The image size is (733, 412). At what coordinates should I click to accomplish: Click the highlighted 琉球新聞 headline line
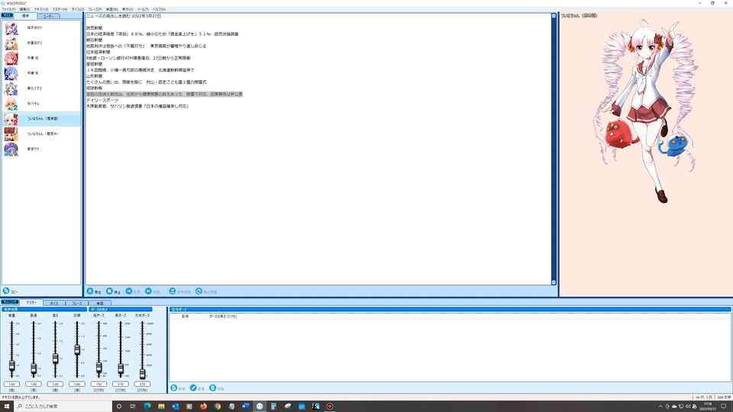pos(164,94)
